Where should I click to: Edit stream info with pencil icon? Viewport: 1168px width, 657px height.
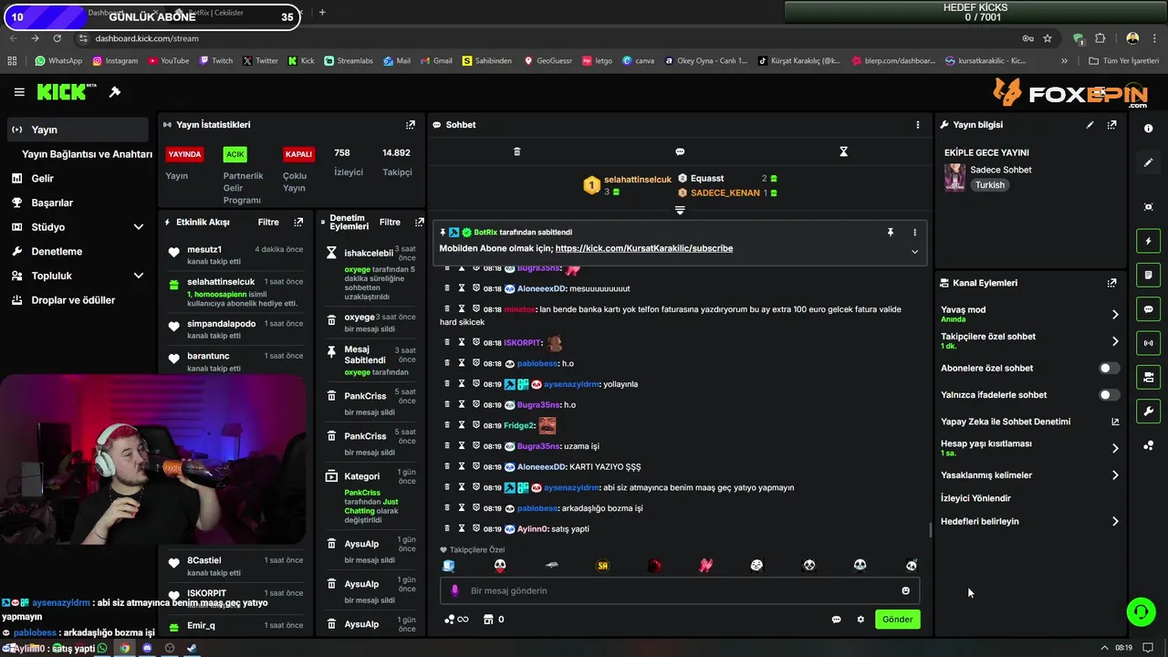coord(1090,125)
